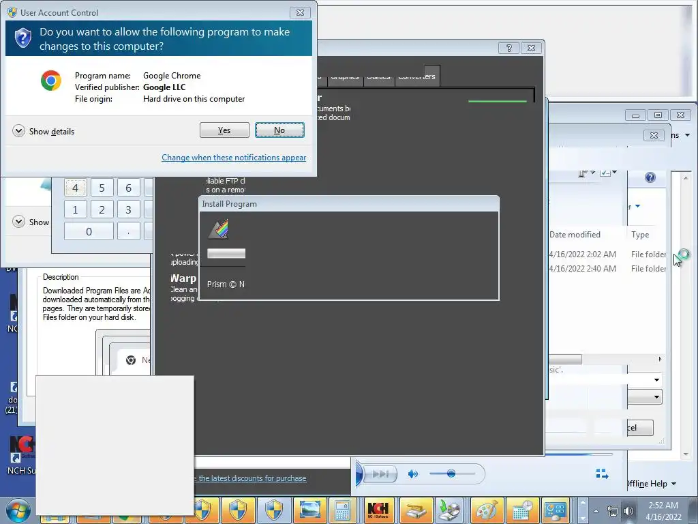Open the Control Panel taskbar icon
The height and width of the screenshot is (524, 698).
[x=556, y=510]
